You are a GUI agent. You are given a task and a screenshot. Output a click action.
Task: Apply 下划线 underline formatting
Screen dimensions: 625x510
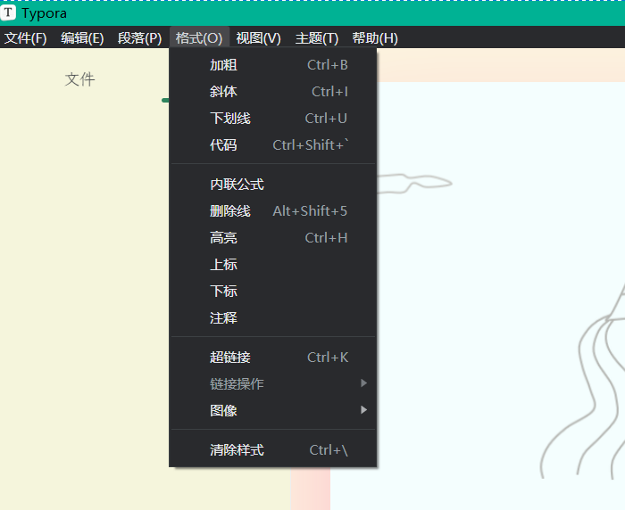click(x=272, y=119)
